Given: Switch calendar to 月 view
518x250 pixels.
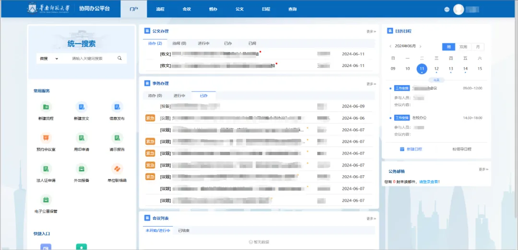Looking at the screenshot, I should click(x=478, y=47).
